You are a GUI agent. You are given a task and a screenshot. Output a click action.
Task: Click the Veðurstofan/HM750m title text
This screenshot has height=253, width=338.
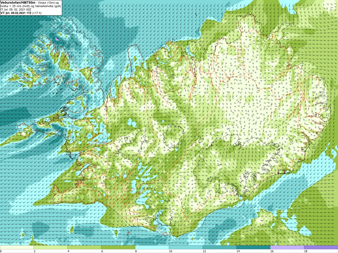[18, 2]
